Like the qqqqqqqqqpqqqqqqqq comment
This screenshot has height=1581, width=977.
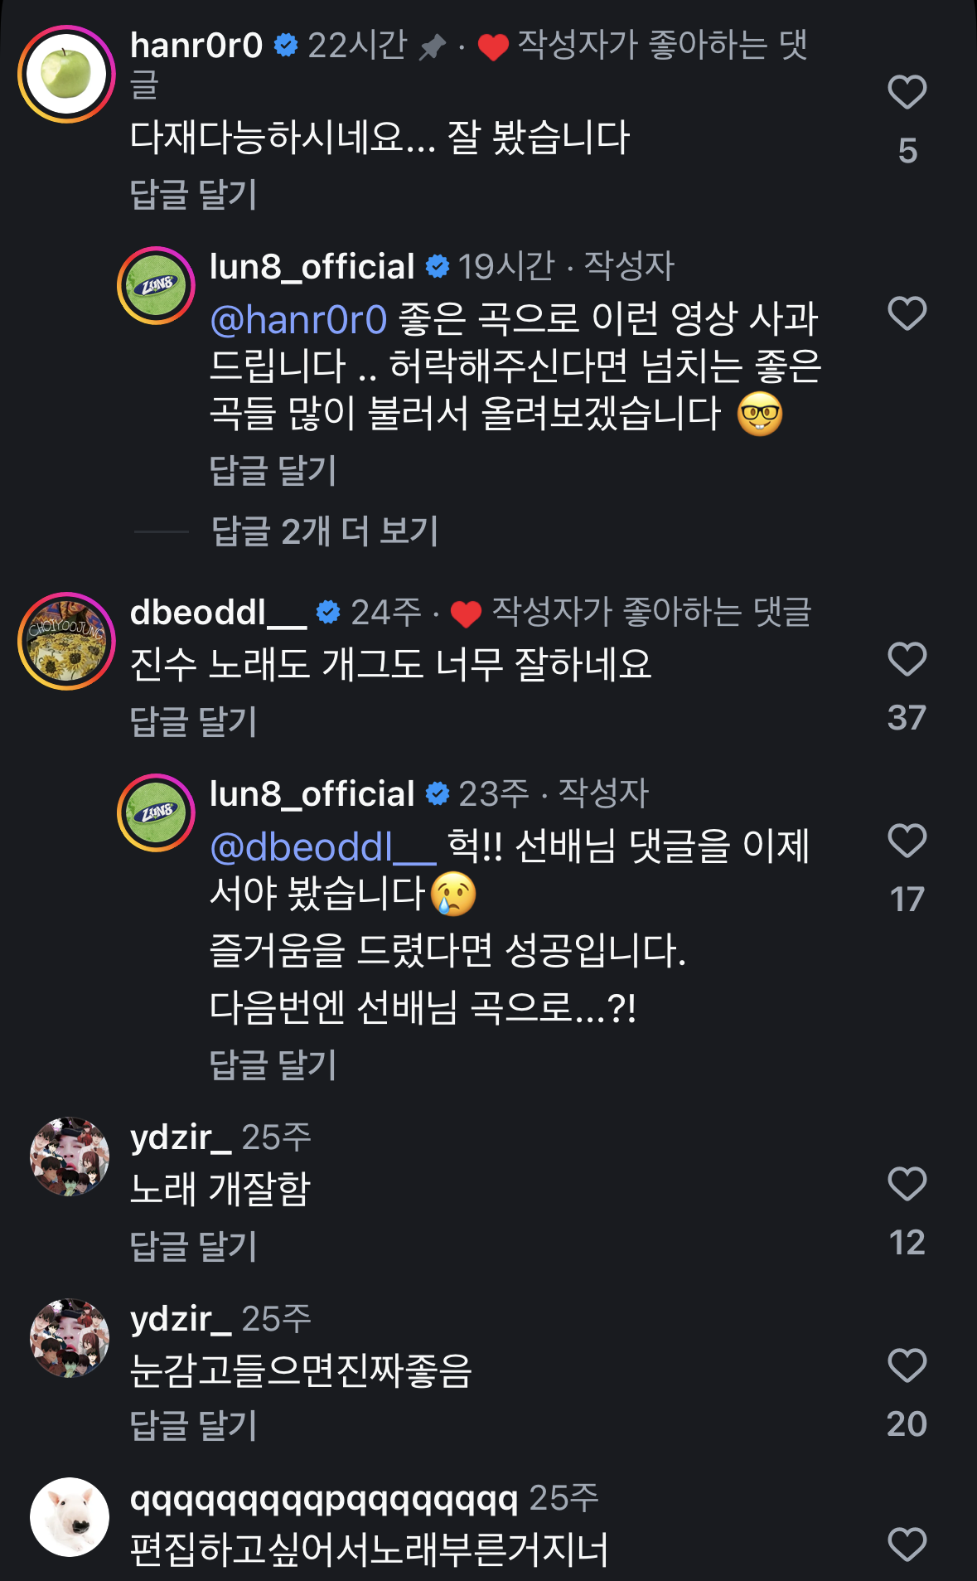point(907,1545)
